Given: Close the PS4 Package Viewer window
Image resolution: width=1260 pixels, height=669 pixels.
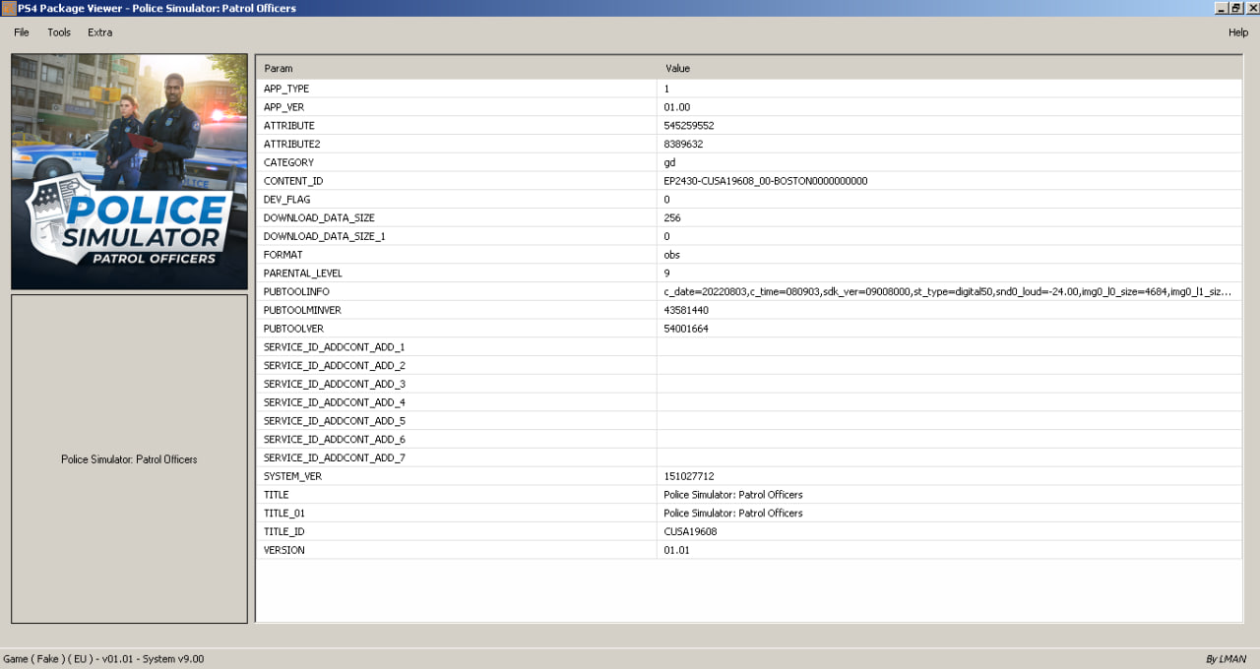Looking at the screenshot, I should [x=1251, y=8].
